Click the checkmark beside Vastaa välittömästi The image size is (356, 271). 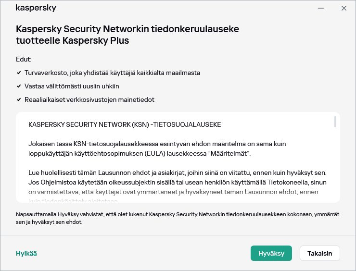tap(18, 86)
